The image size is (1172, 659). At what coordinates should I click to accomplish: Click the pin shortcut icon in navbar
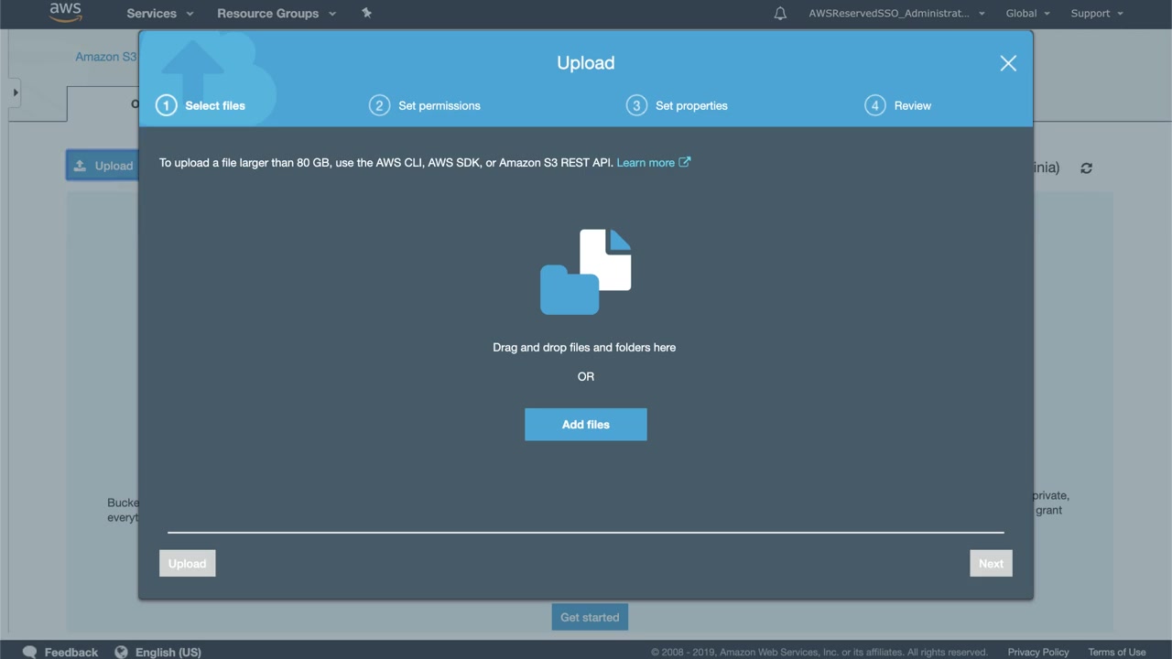[367, 13]
